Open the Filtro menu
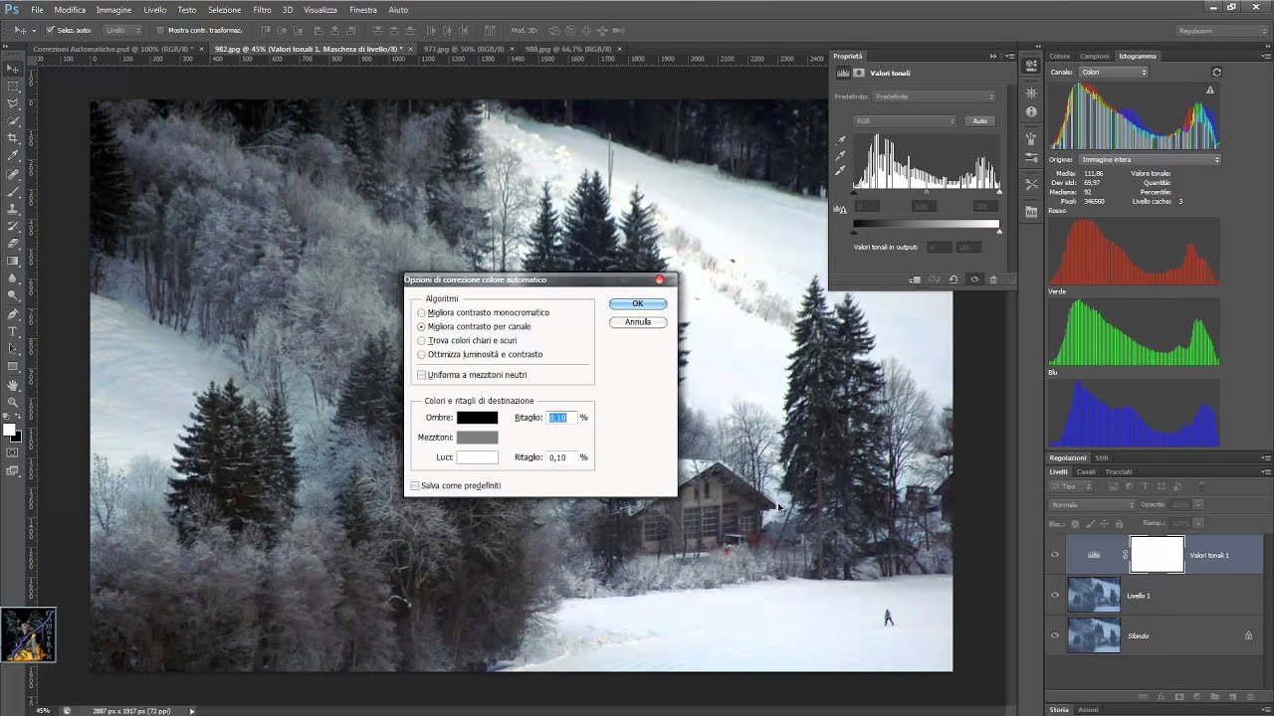Screen dimensions: 1274x716 point(262,10)
